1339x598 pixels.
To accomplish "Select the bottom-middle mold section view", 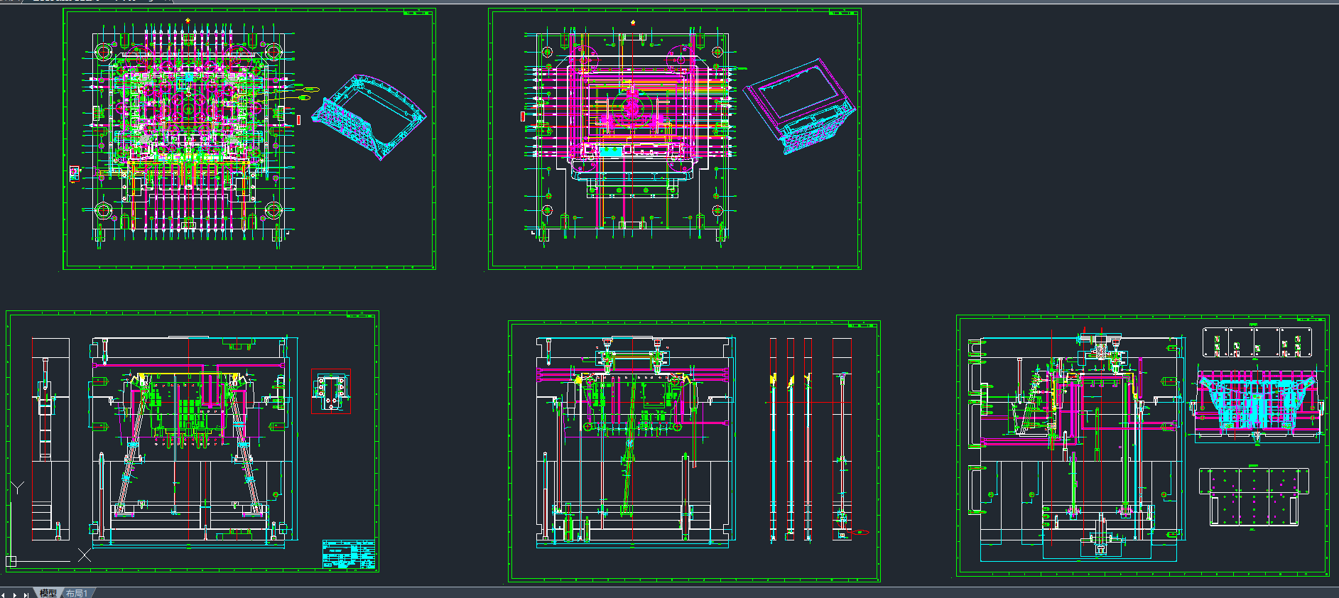I will click(x=632, y=440).
